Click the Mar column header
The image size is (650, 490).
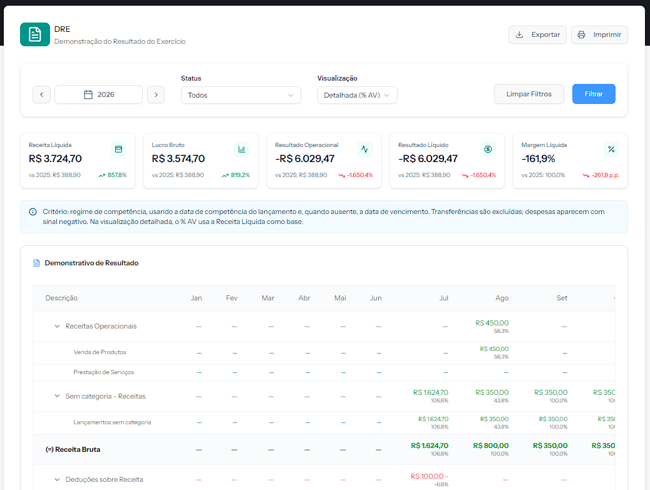(268, 299)
